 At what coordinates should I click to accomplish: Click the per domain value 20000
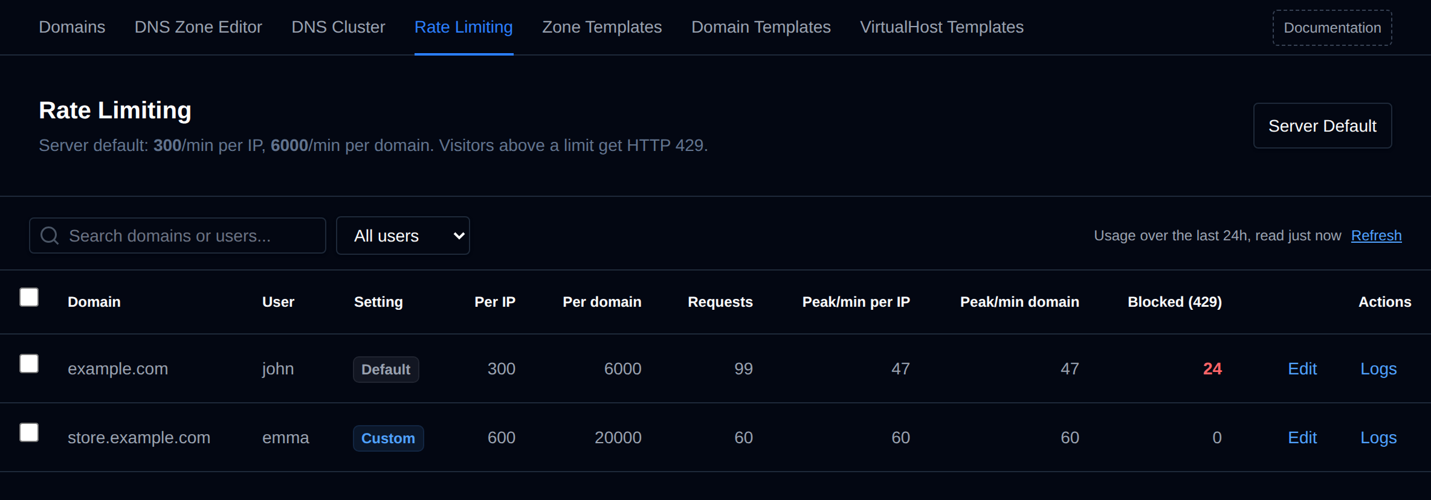pyautogui.click(x=618, y=438)
